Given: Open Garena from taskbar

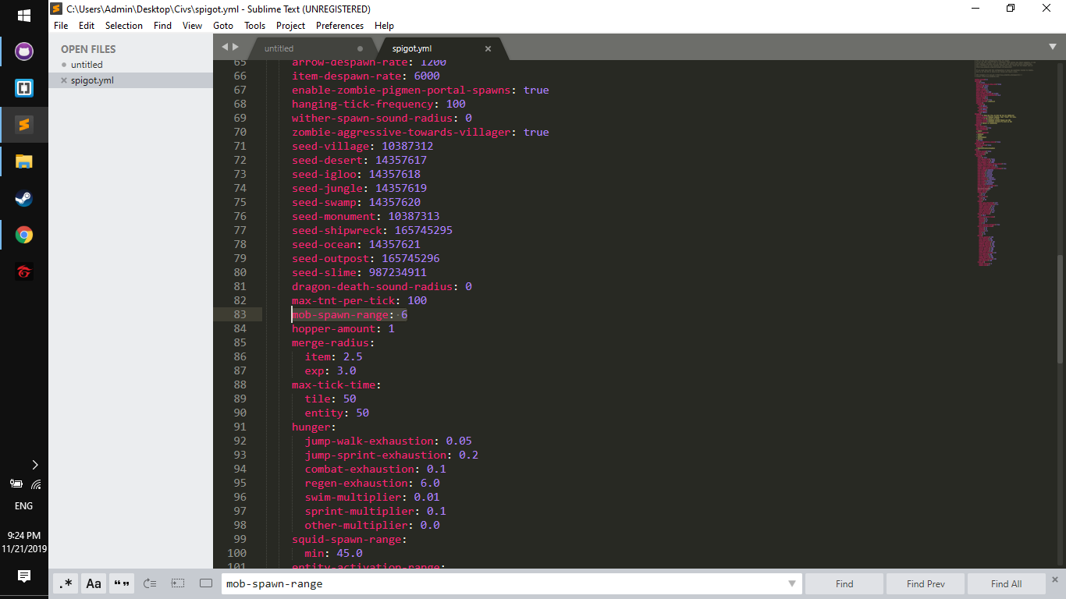Looking at the screenshot, I should 24,271.
